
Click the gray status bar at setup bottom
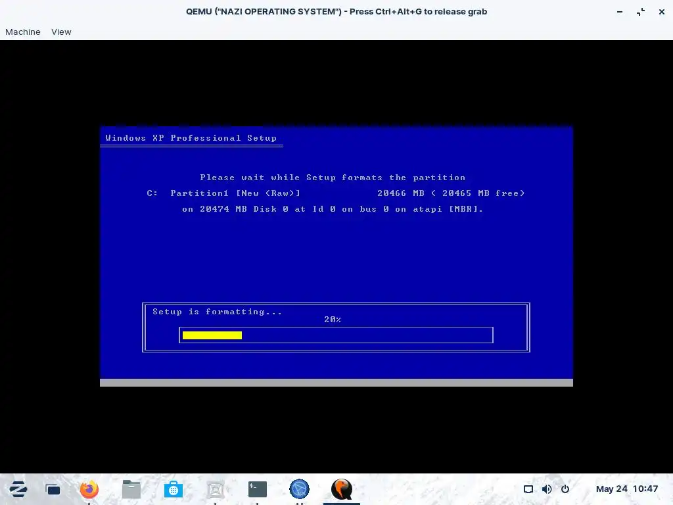[336, 383]
